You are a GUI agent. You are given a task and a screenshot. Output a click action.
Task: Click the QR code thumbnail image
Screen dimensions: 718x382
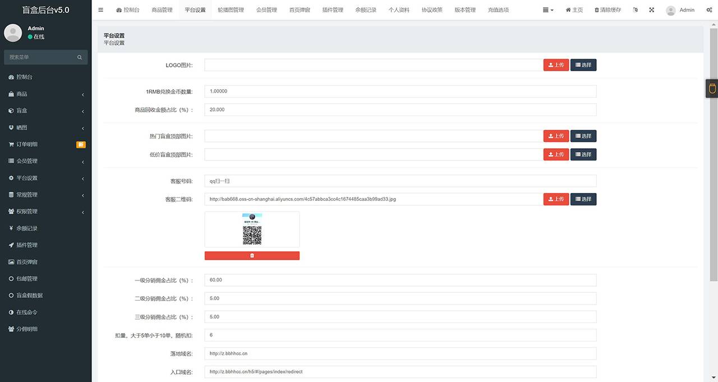pos(252,229)
